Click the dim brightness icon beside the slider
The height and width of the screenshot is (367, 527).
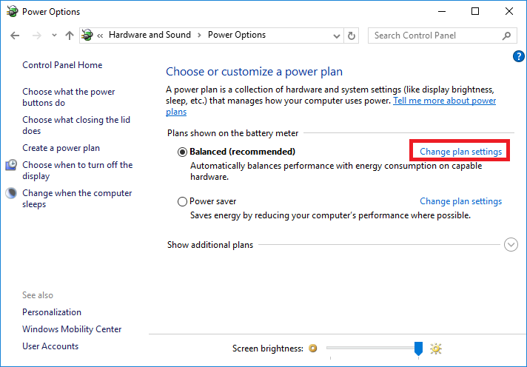pyautogui.click(x=313, y=349)
